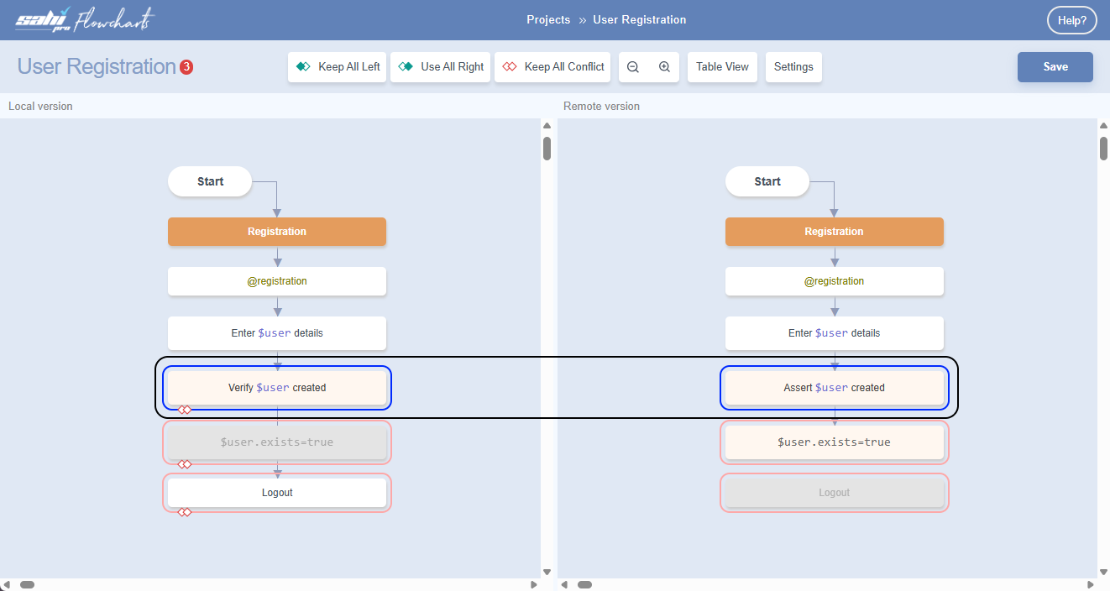Click the remote @registration tag node

pos(834,281)
